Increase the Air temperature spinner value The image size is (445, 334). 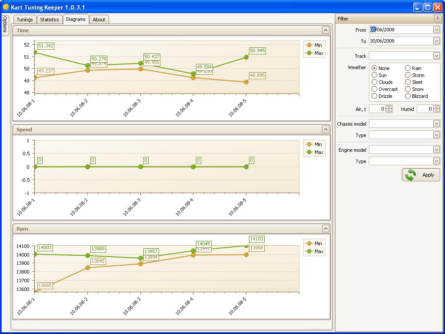pos(389,107)
